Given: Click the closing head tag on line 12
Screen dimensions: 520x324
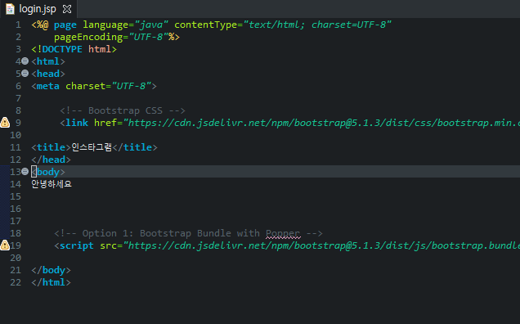Looking at the screenshot, I should [51, 160].
